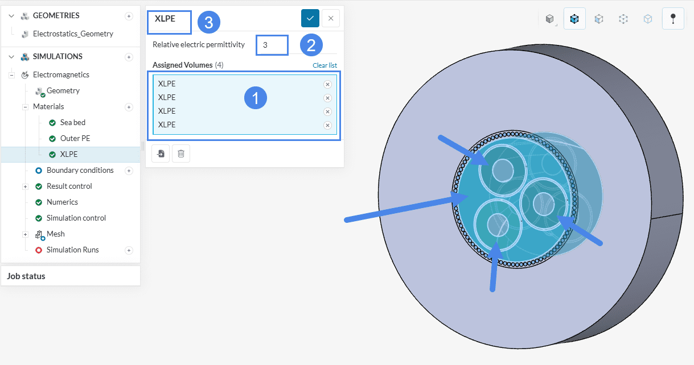Image resolution: width=694 pixels, height=365 pixels.
Task: Open the render mode cube dropdown
Action: click(549, 19)
